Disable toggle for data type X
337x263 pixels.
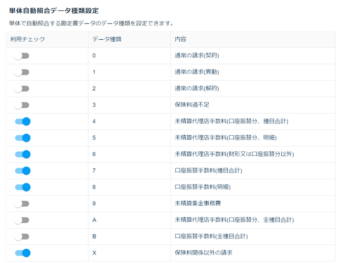point(23,253)
